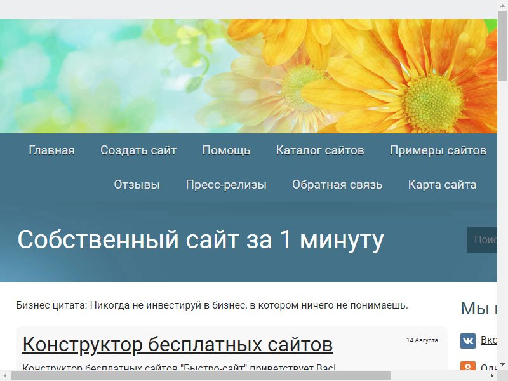Viewport: 508px width, 381px height.
Task: Click the scroll left arrow
Action: tap(5, 376)
